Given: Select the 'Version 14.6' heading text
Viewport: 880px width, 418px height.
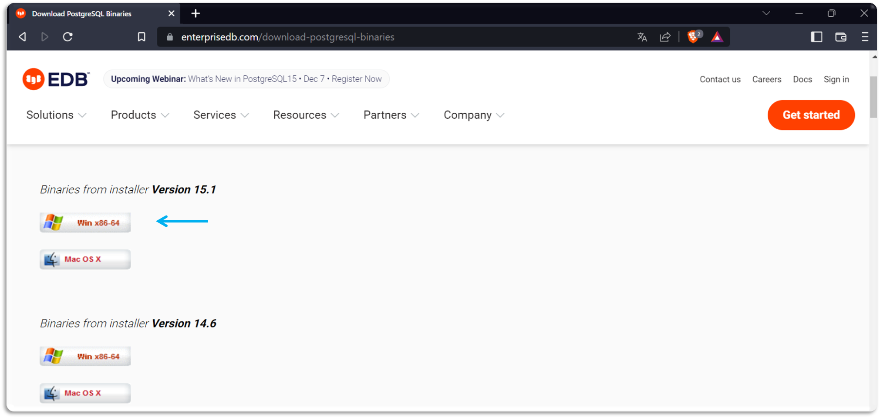Looking at the screenshot, I should click(184, 323).
